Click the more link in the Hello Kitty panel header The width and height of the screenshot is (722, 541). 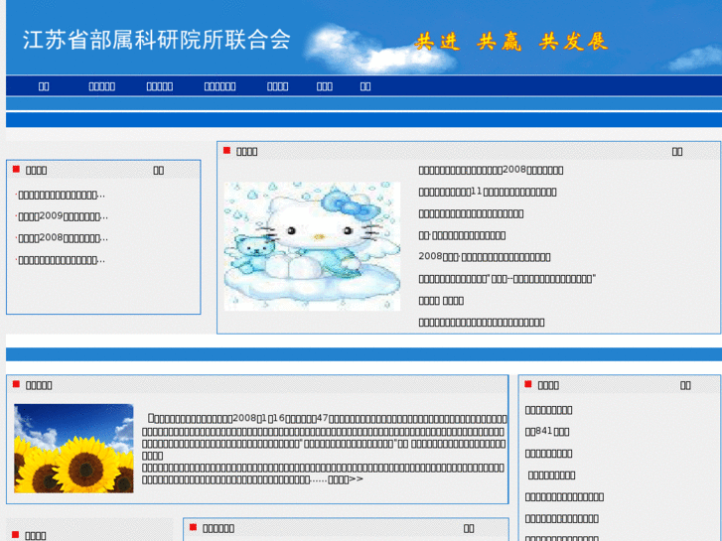point(677,152)
